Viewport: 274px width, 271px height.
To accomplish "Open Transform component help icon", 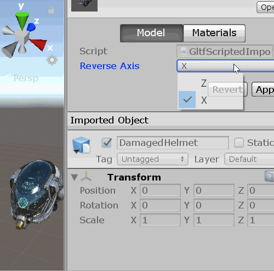I will (x=269, y=177).
